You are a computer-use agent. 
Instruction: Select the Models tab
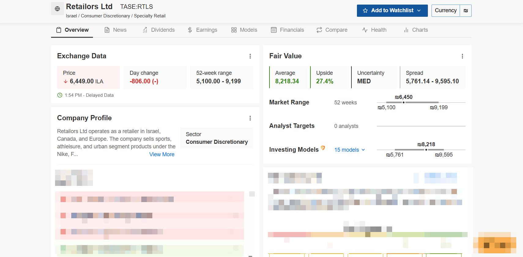[244, 30]
